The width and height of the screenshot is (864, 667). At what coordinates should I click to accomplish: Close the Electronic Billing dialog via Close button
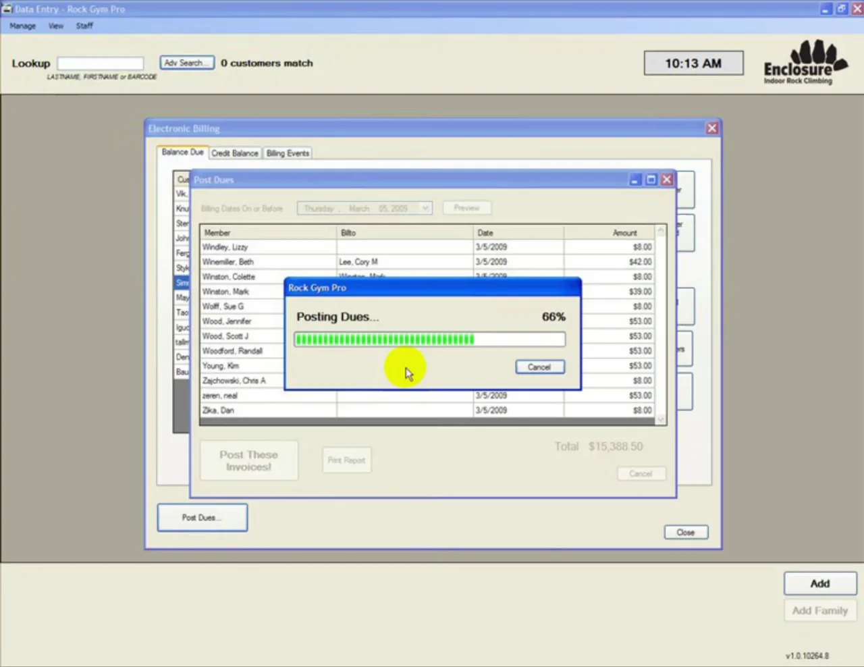[686, 533]
